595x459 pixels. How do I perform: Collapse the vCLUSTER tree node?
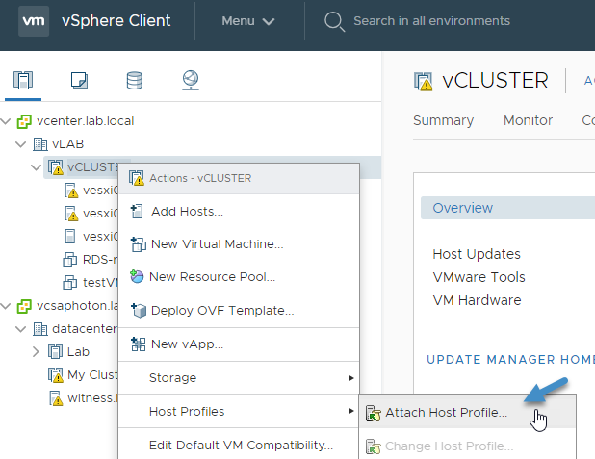[x=36, y=167]
